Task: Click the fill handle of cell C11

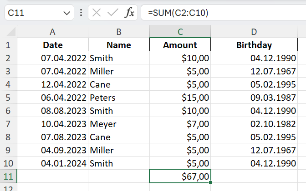Action: coord(210,182)
